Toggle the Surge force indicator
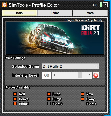Screen dimensions: 111x116 (x=49, y=99)
